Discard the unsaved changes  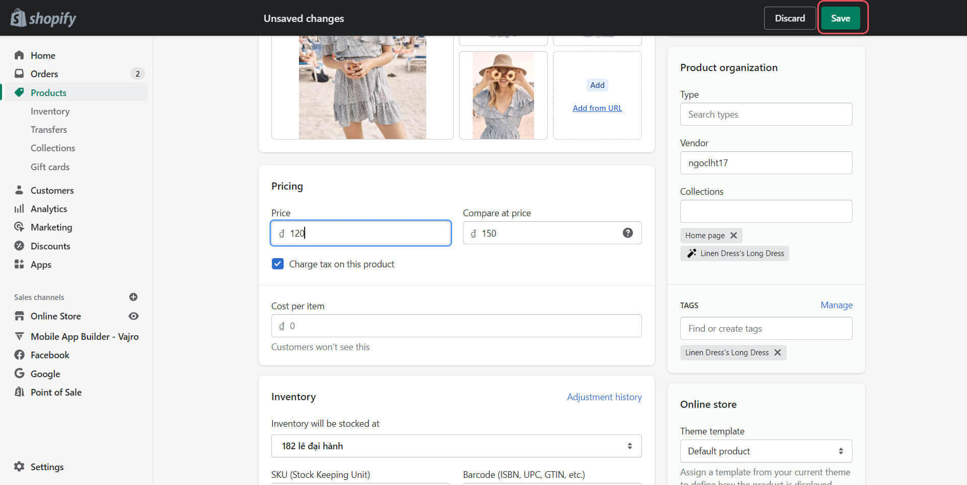[x=790, y=18]
